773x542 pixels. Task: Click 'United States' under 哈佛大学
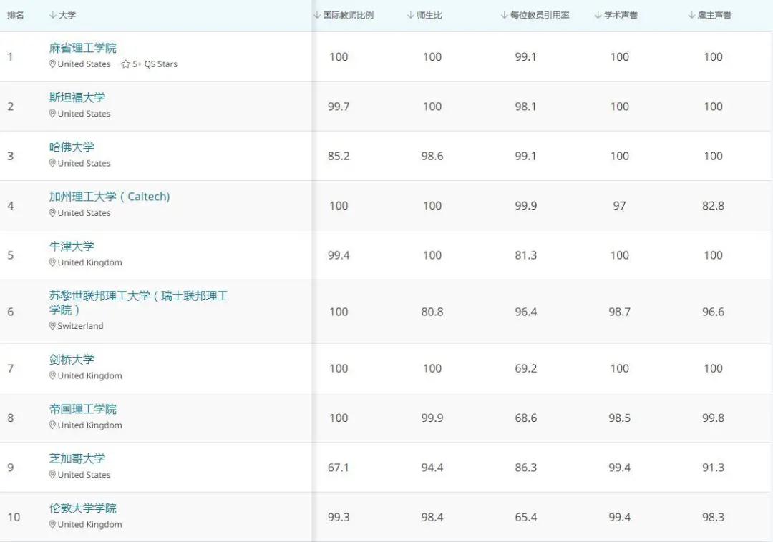pos(84,164)
